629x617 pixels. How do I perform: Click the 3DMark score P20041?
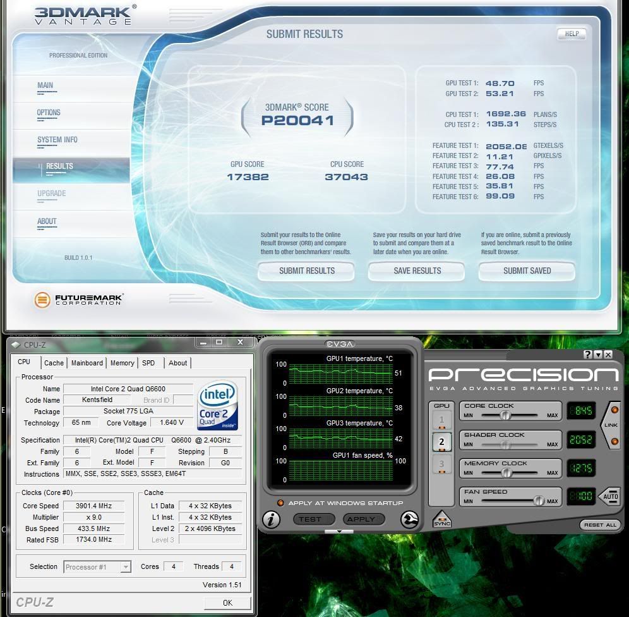[297, 121]
